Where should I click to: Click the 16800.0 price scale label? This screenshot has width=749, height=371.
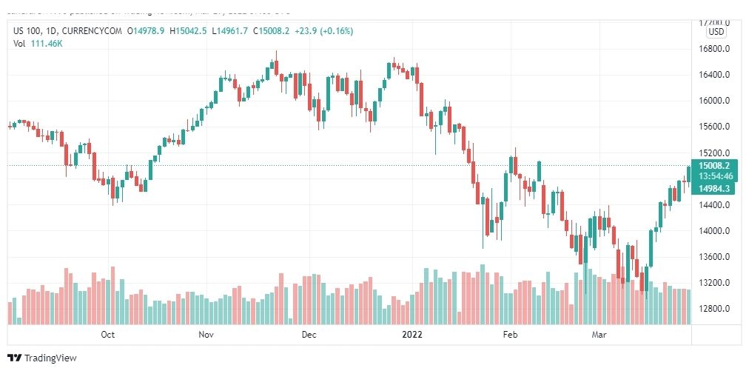(714, 49)
